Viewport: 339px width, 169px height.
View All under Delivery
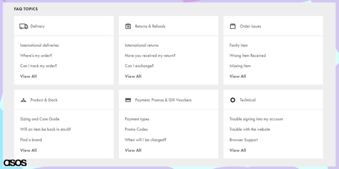click(x=28, y=76)
